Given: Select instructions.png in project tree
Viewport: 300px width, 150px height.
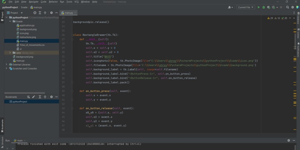Looking at the screenshot, I should click(28, 37).
